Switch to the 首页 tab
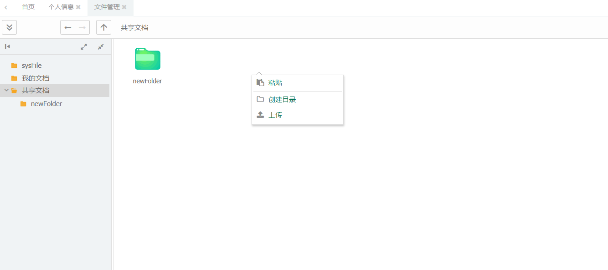Screen dimensions: 608x270 pyautogui.click(x=28, y=7)
